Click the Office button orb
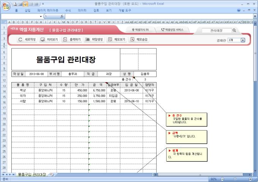 [x=6, y=6]
